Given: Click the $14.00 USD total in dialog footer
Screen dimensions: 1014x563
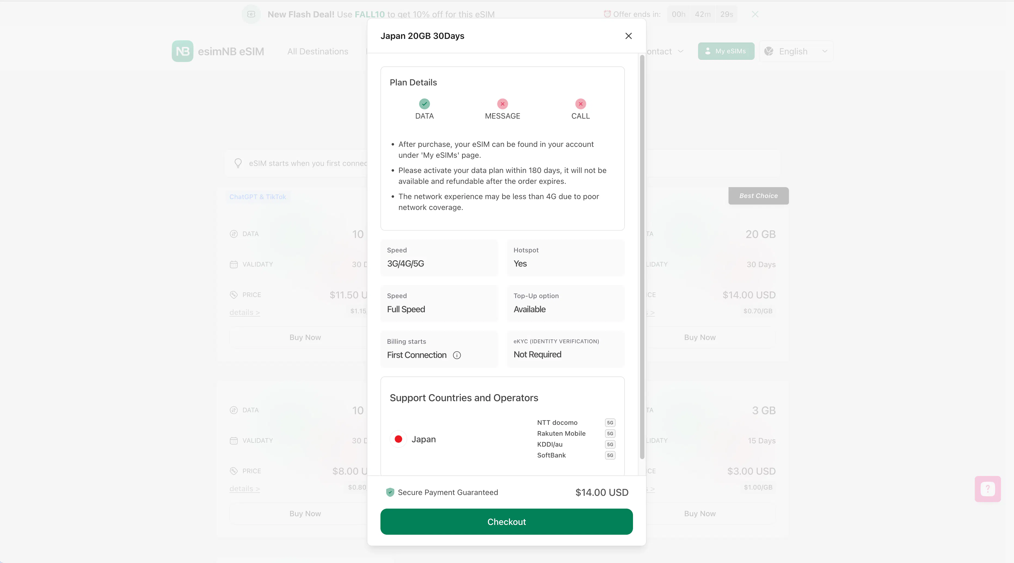Looking at the screenshot, I should pos(601,492).
